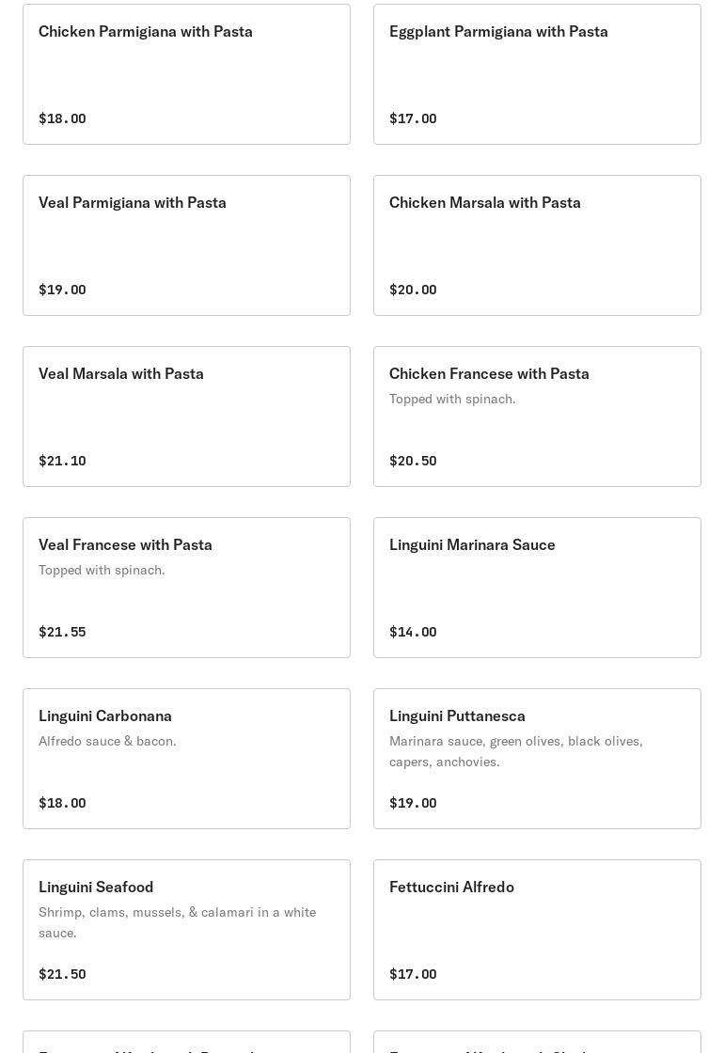Click the $21.55 Veal Francese price
Image resolution: width=724 pixels, height=1053 pixels.
(x=62, y=632)
